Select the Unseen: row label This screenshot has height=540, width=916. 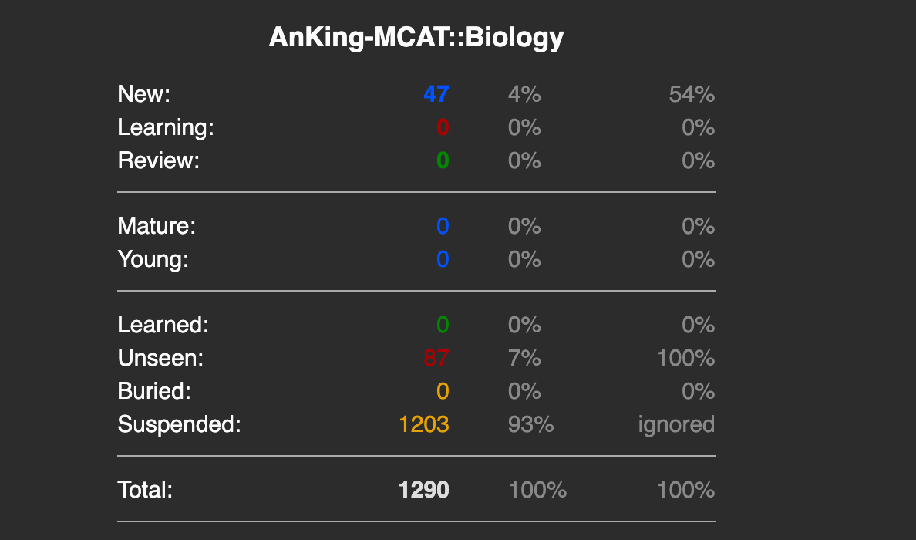tap(160, 358)
